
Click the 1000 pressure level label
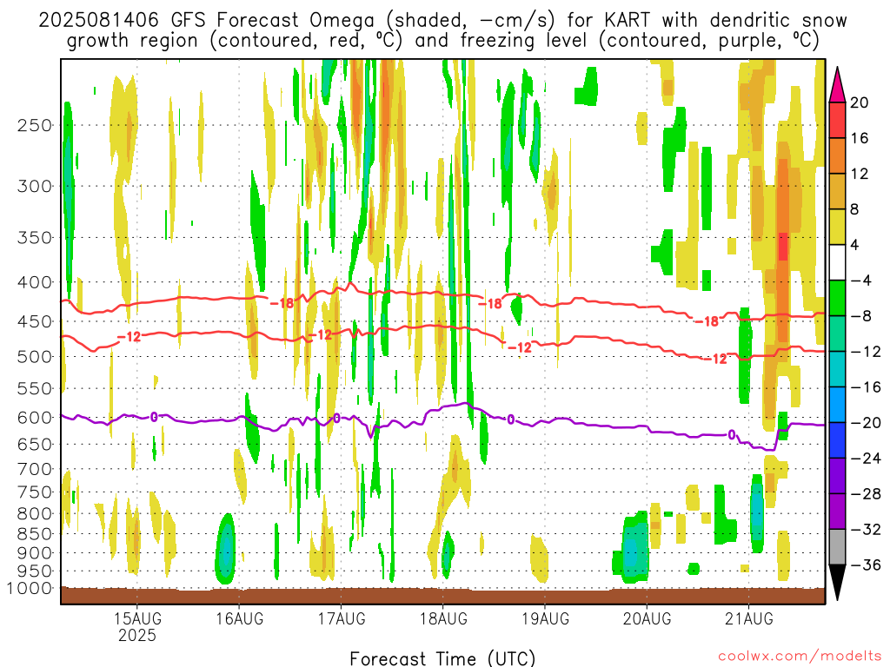coord(30,589)
